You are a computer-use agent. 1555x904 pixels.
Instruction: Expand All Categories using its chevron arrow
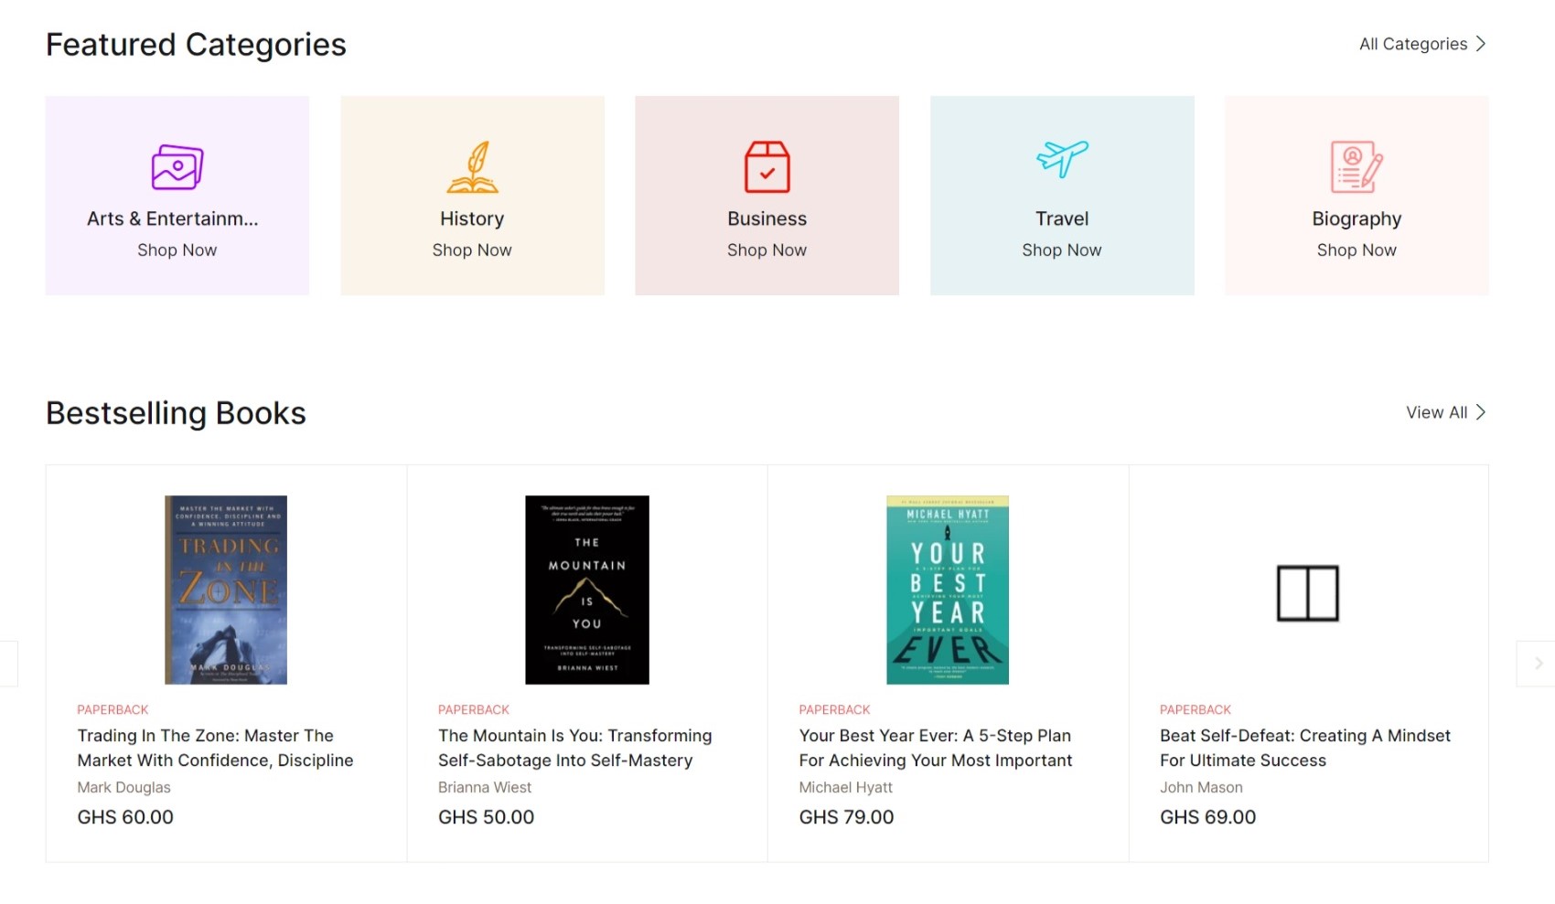(x=1481, y=44)
